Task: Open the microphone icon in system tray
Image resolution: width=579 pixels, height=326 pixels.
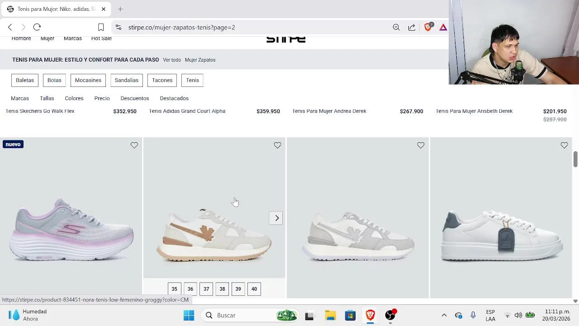Action: click(473, 315)
